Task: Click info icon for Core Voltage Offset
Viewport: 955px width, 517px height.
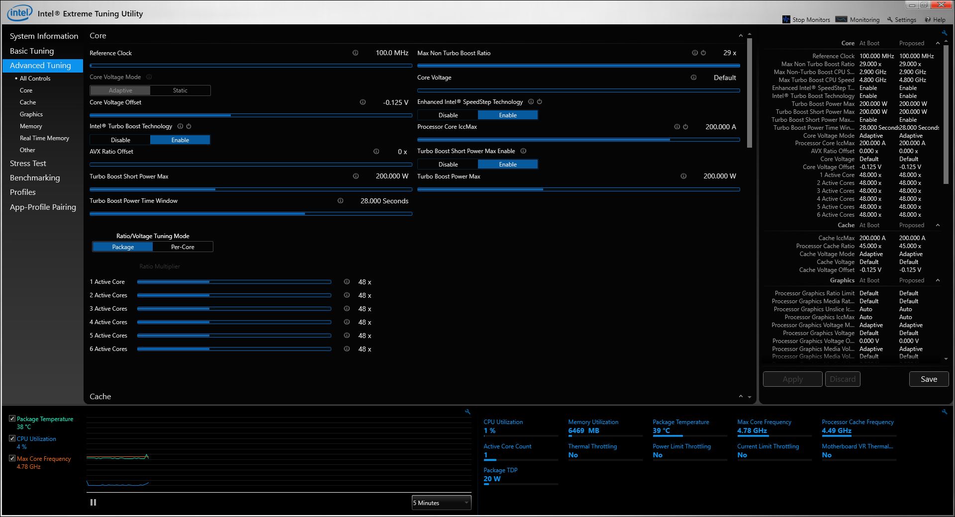Action: [x=363, y=102]
